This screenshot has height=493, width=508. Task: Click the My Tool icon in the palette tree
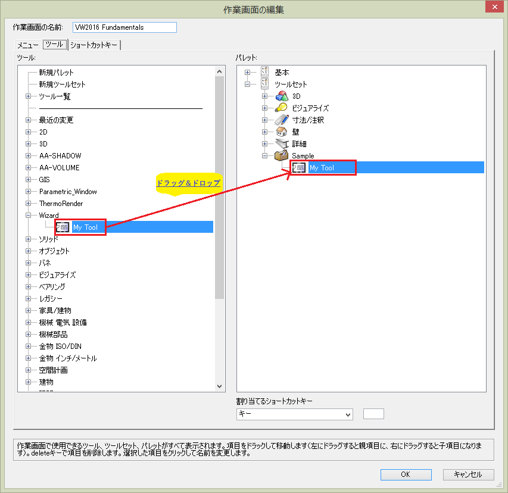click(298, 167)
